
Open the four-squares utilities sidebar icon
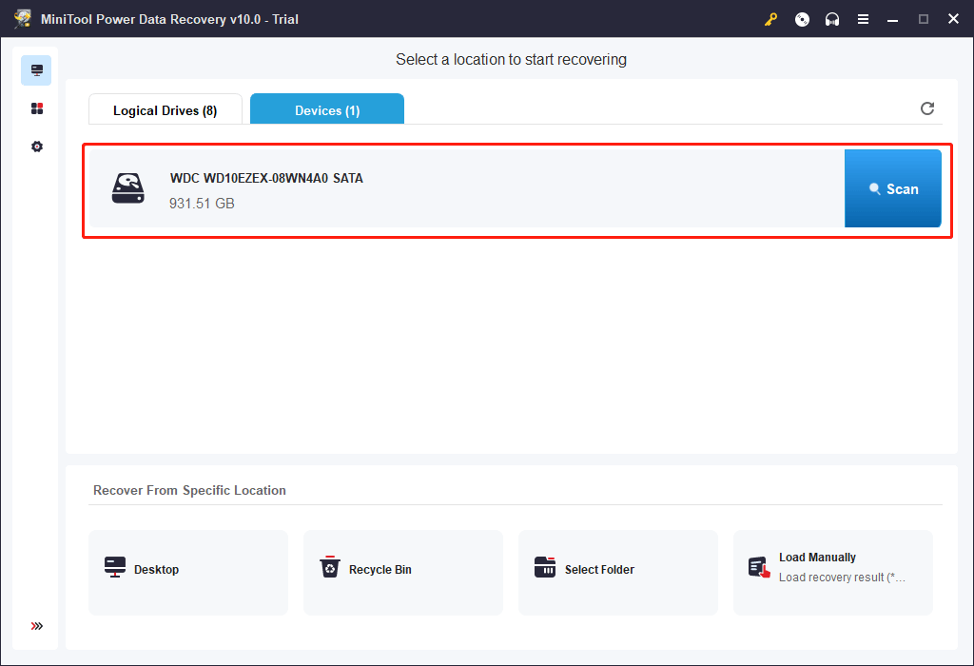(37, 108)
